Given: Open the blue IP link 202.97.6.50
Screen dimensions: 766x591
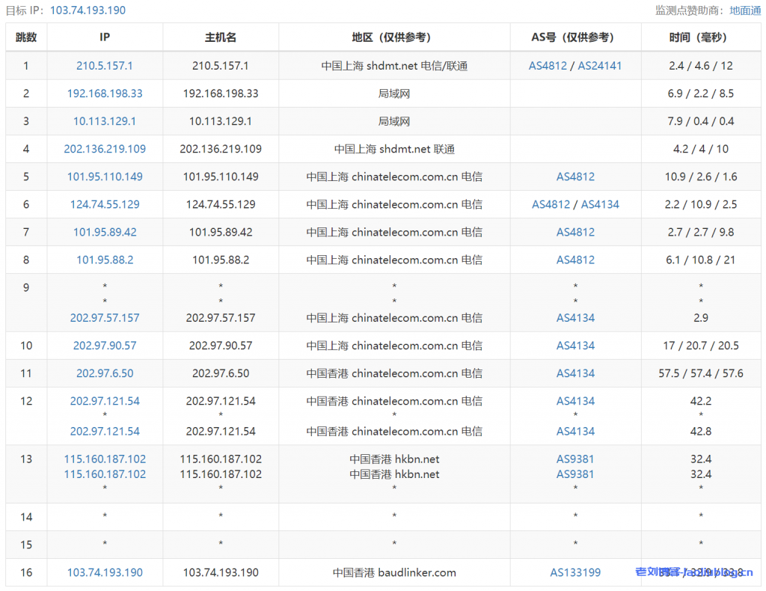Looking at the screenshot, I should coord(105,373).
